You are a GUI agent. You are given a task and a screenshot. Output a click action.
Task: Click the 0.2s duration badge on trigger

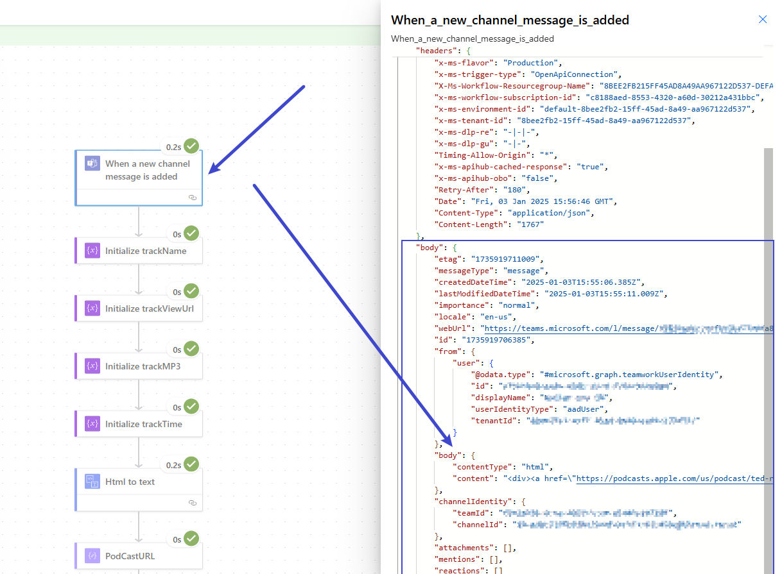point(173,147)
